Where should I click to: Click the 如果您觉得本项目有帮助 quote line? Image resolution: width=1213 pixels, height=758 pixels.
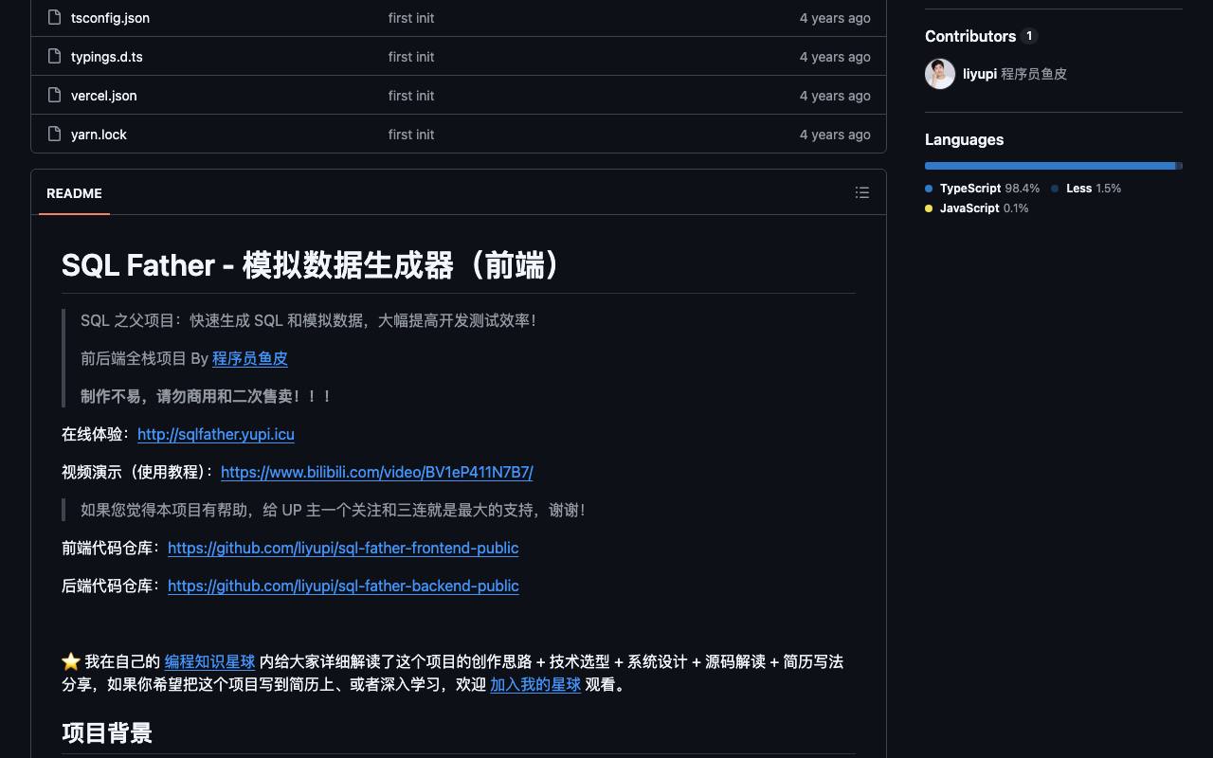tap(335, 510)
